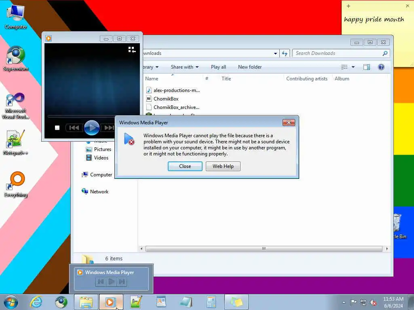Screen dimensions: 414x310
Task: Open the Computer desktop icon
Action: tap(16, 16)
